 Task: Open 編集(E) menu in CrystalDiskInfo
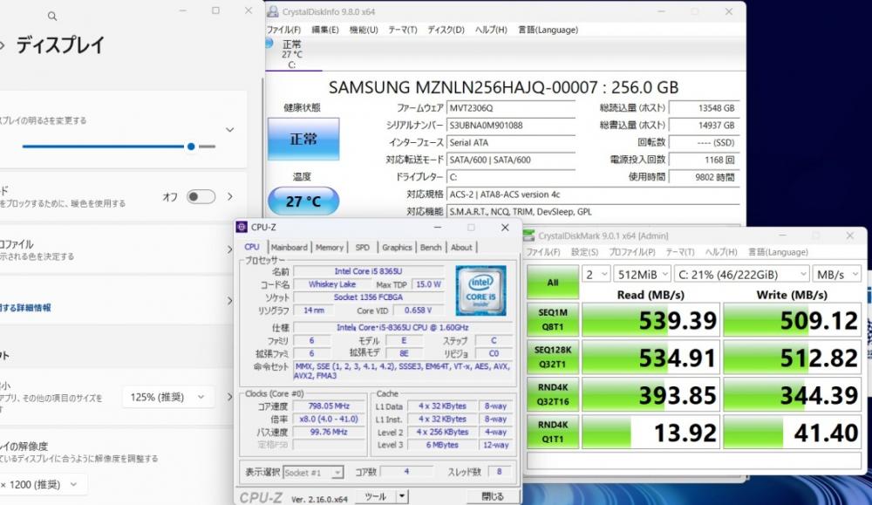[x=324, y=30]
